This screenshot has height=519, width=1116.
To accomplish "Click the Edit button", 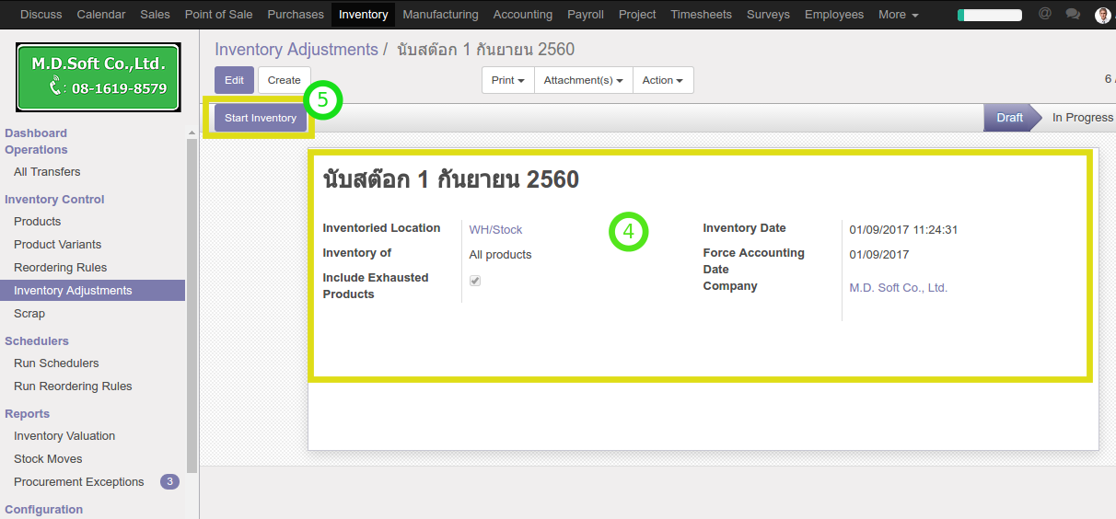I will click(x=234, y=80).
